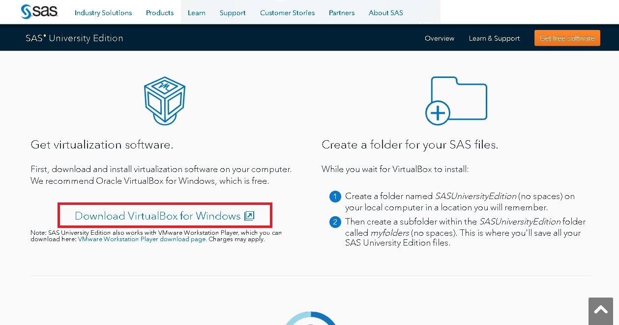Click the step 2 circle bullet
Viewport: 619px width, 325px height.
pyautogui.click(x=335, y=222)
